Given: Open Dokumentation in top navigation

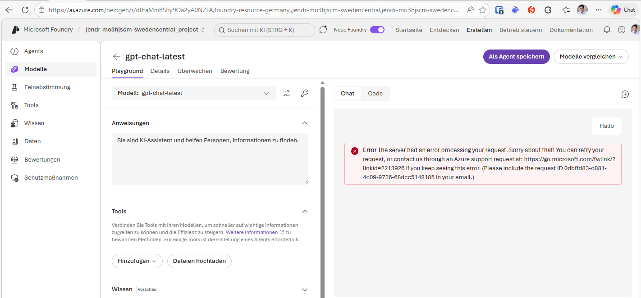Looking at the screenshot, I should point(571,30).
